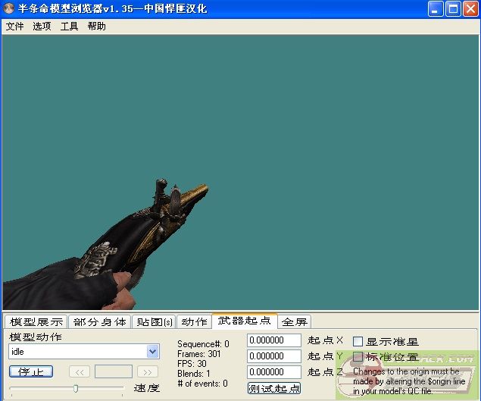
Task: Switch to the 全屏 tab
Action: 295,322
